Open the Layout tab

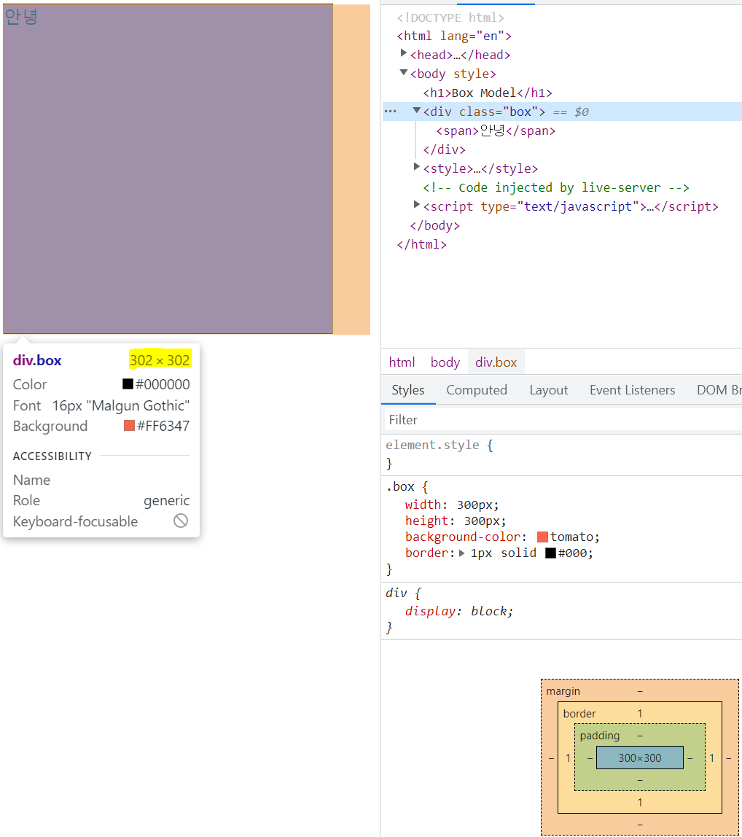(549, 390)
